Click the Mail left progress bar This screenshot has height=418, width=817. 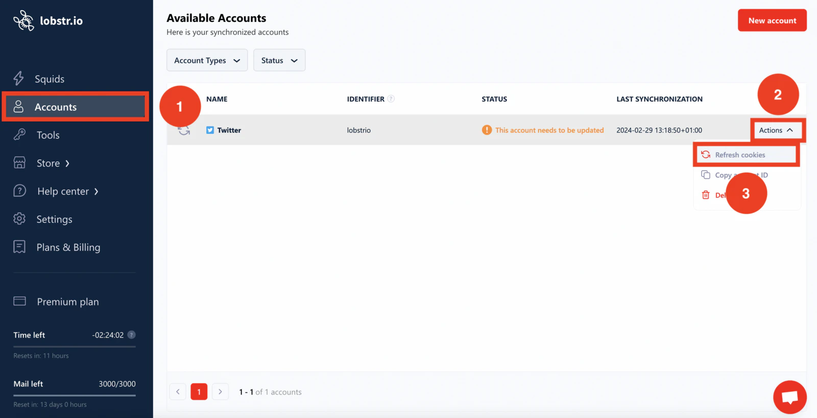(75, 395)
